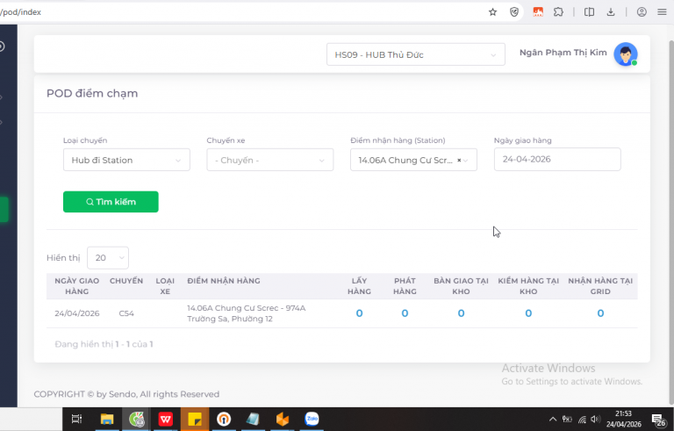Open Sticky Notes from the taskbar
Image resolution: width=674 pixels, height=431 pixels.
195,419
